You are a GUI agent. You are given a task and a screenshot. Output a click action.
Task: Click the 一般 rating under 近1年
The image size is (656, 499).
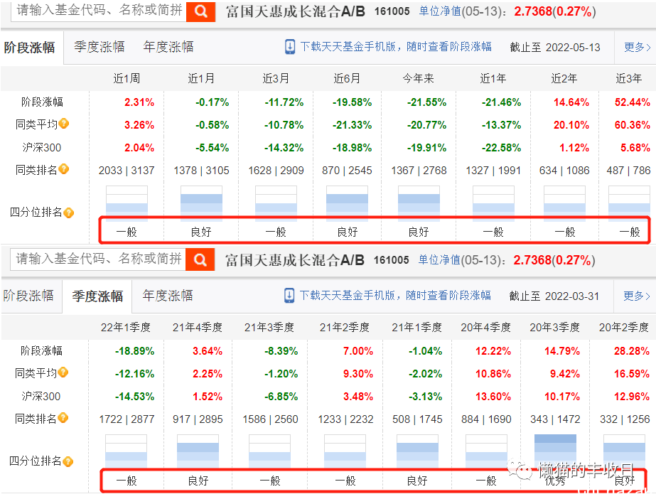493,232
